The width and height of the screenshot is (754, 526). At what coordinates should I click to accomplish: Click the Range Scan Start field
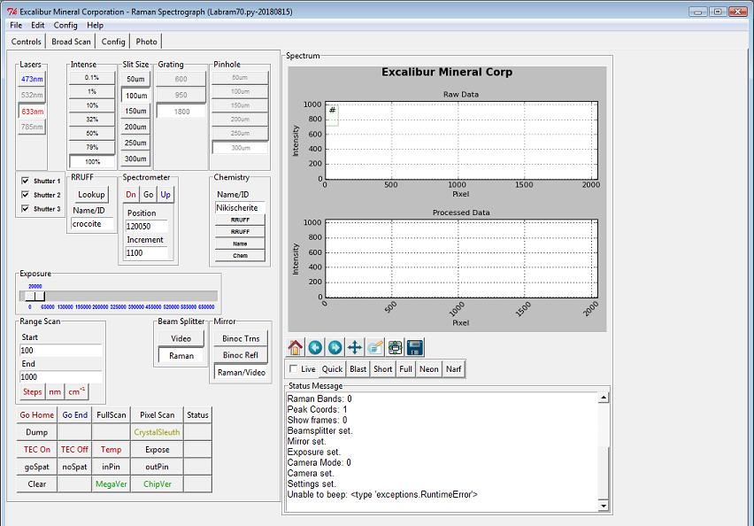(x=60, y=351)
